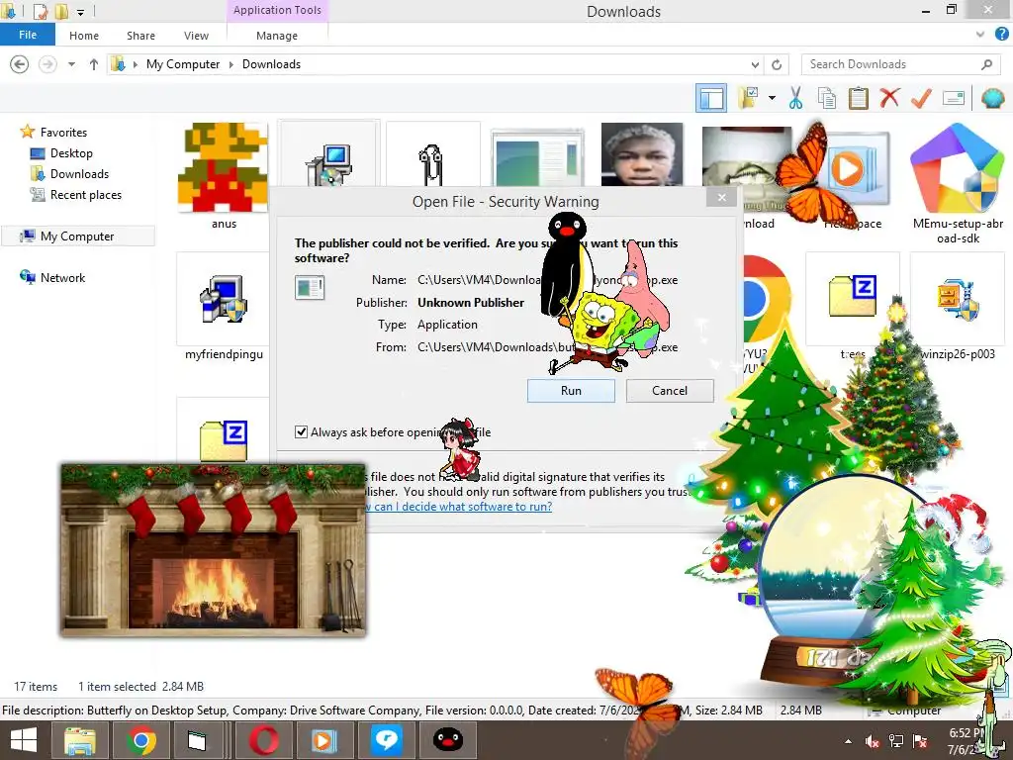Image resolution: width=1013 pixels, height=760 pixels.
Task: Click the Cut scissors icon
Action: [x=795, y=99]
